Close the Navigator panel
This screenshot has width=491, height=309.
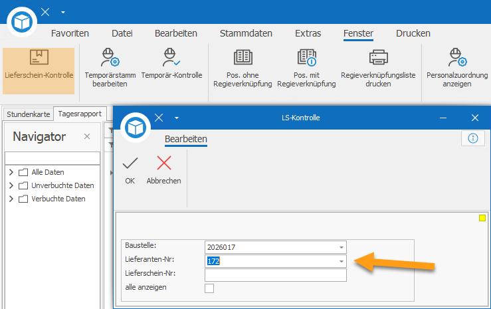(87, 136)
